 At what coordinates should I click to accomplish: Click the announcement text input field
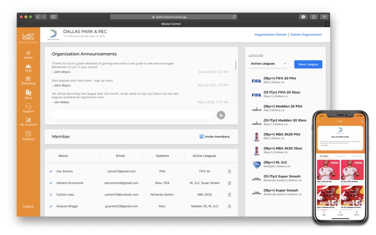pyautogui.click(x=131, y=115)
